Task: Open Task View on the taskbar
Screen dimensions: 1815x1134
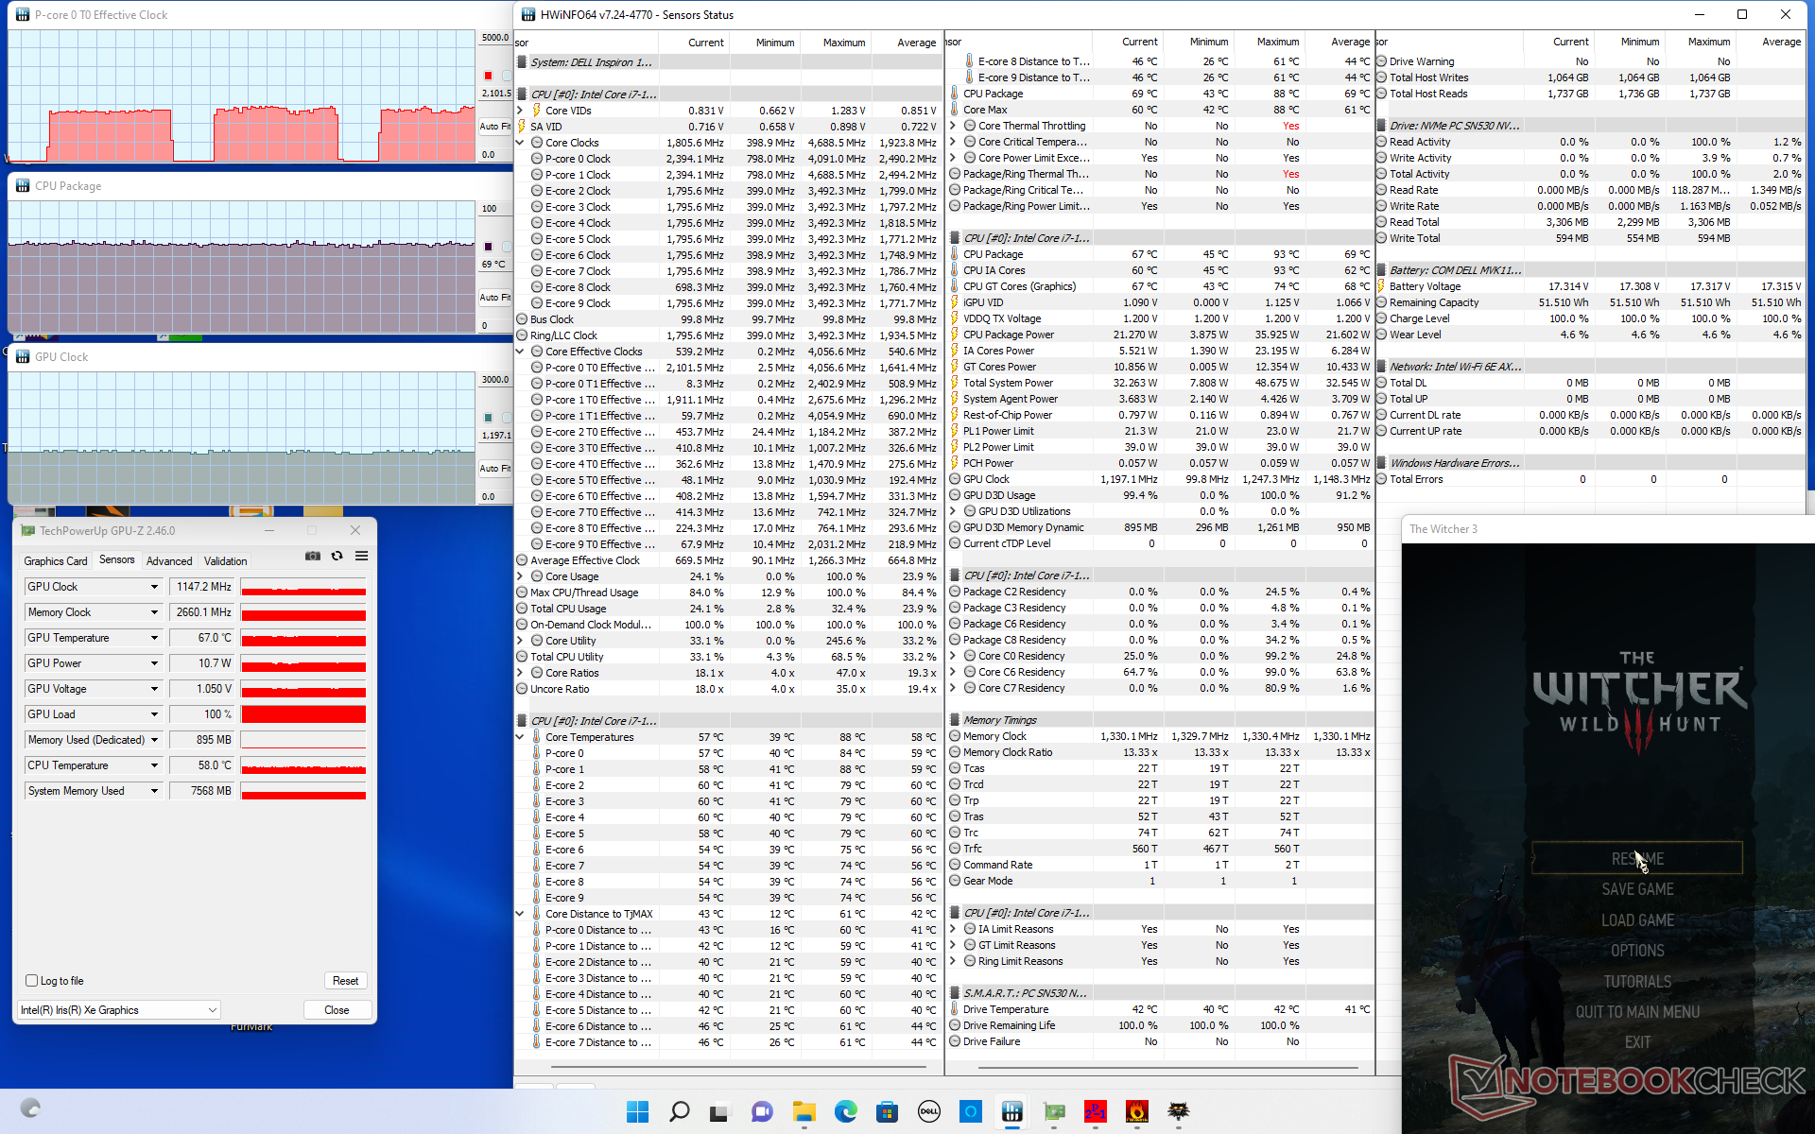Action: [720, 1111]
